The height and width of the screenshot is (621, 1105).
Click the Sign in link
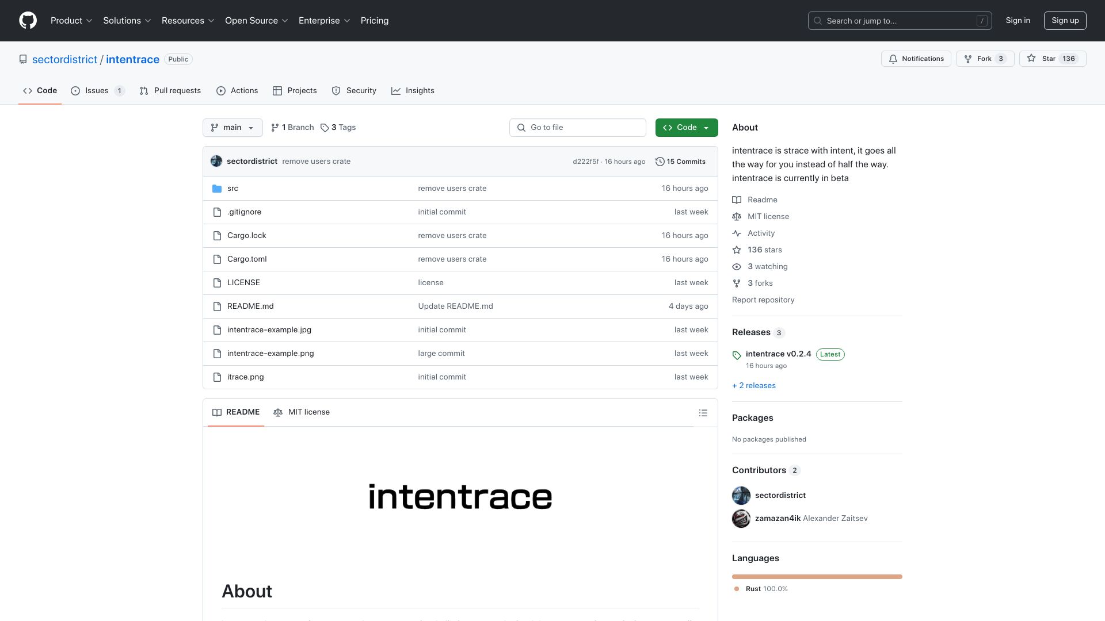[1018, 21]
